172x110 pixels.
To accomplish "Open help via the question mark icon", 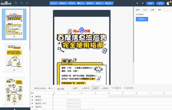I will [143, 3].
